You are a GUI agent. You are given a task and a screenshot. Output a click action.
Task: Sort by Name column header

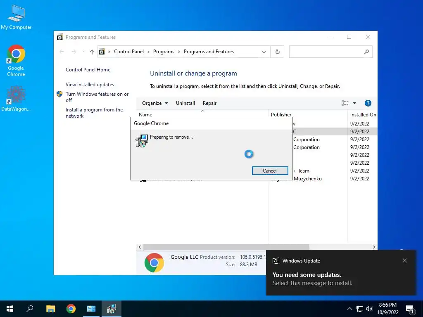(202, 114)
